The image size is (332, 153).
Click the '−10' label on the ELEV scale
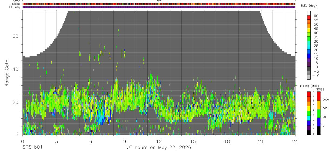[x=315, y=76]
